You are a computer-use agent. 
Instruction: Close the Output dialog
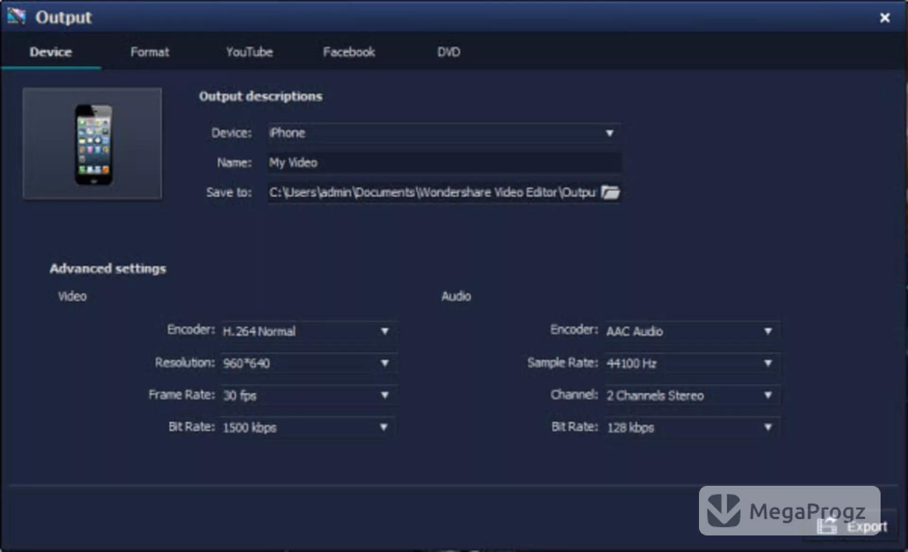pos(884,18)
